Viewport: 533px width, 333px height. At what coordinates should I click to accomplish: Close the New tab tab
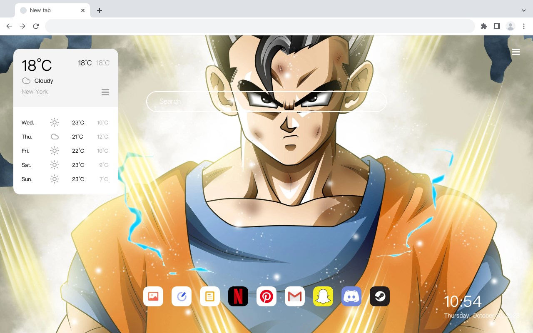[x=83, y=10]
